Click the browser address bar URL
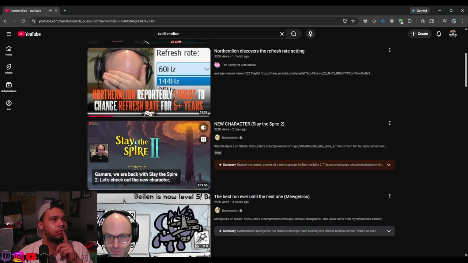This screenshot has width=468, height=263. 97,21
